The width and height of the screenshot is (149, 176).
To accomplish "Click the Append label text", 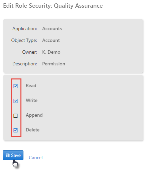I will (x=34, y=115).
